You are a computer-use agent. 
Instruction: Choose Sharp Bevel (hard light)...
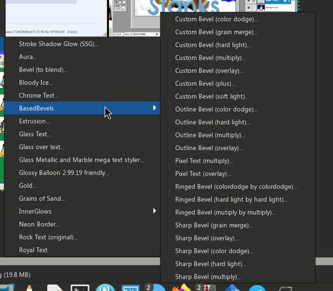238,264
